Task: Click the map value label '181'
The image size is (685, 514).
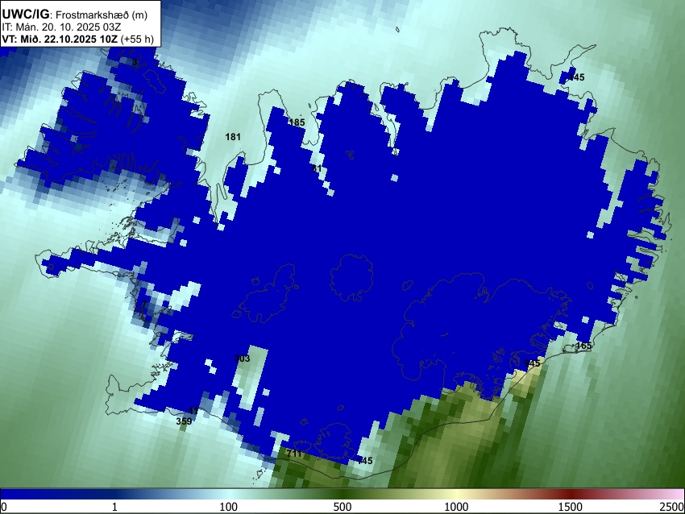Action: click(x=233, y=137)
